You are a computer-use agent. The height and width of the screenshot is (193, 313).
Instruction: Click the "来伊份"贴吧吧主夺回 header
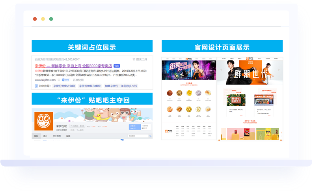point(92,99)
